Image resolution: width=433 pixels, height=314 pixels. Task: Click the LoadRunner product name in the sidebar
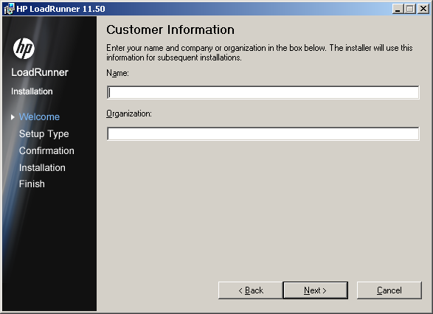[x=40, y=72]
